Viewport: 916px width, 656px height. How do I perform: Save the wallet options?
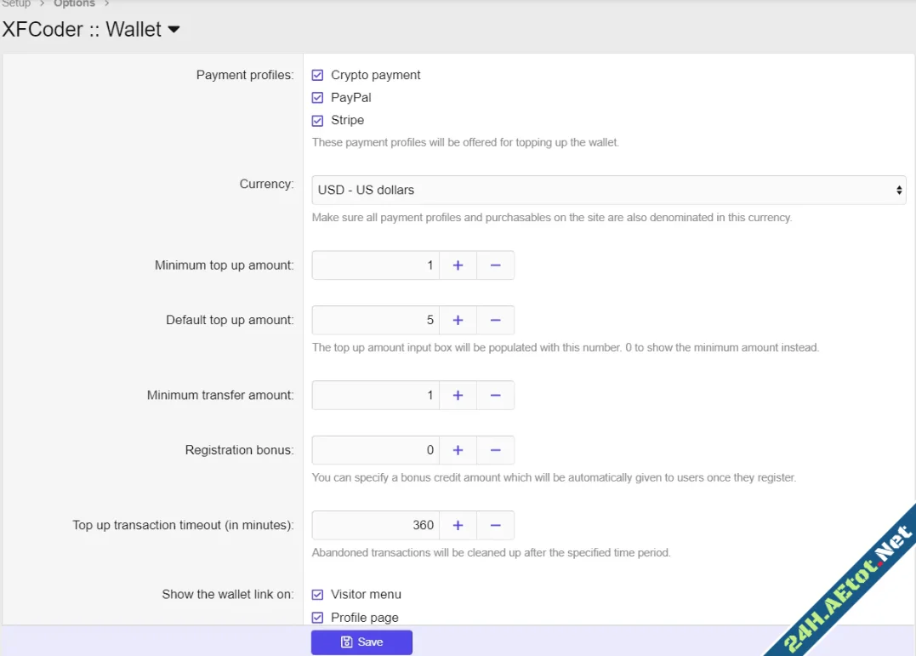tap(361, 642)
